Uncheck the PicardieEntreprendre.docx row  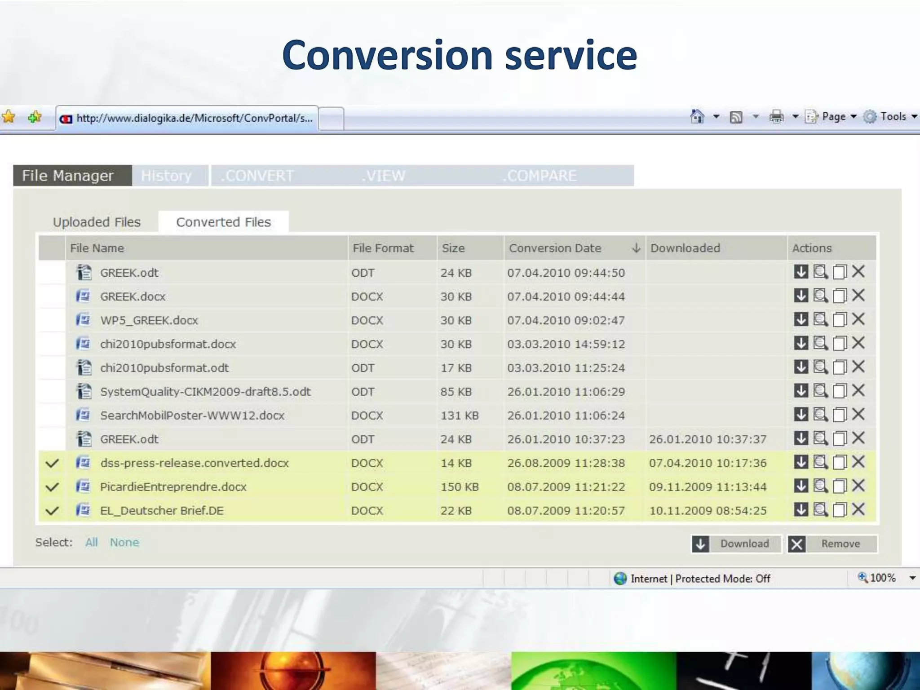(x=52, y=487)
